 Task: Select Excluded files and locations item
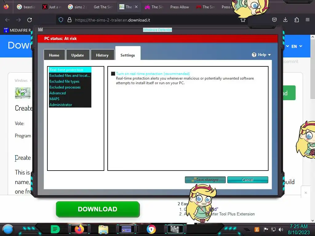70,76
